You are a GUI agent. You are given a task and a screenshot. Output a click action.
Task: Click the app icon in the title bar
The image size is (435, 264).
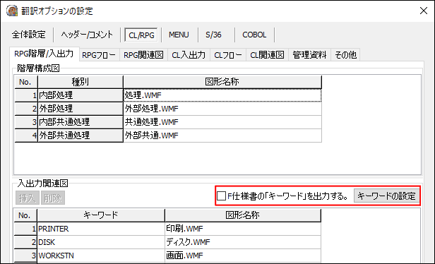coord(12,11)
